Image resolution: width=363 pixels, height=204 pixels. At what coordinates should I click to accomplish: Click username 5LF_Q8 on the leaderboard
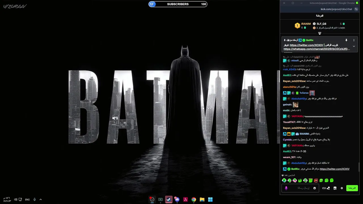[x=321, y=24]
